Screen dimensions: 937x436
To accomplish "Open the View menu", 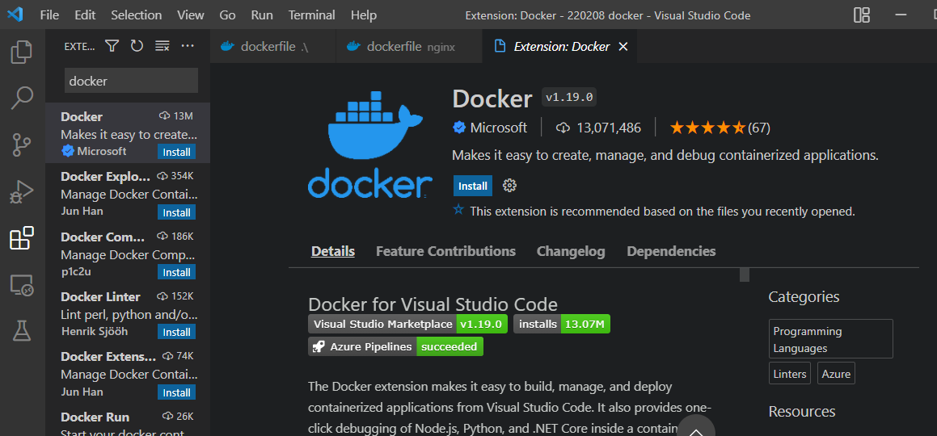I will pyautogui.click(x=191, y=15).
